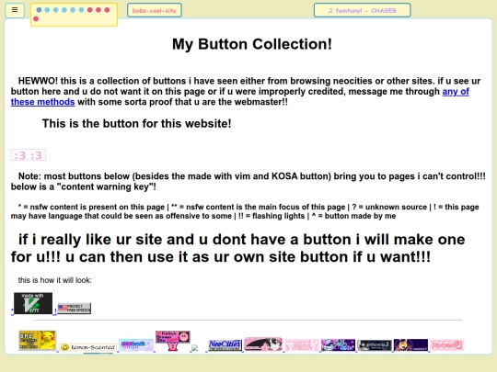Open the hamburger menu

click(x=15, y=10)
